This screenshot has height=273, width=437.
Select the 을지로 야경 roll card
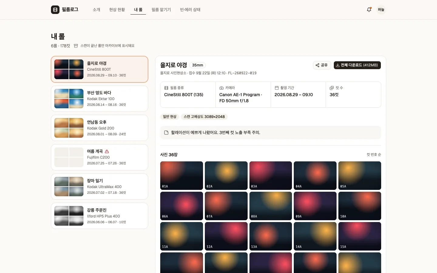point(100,69)
